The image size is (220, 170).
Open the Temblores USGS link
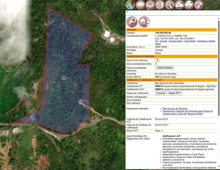point(206,41)
